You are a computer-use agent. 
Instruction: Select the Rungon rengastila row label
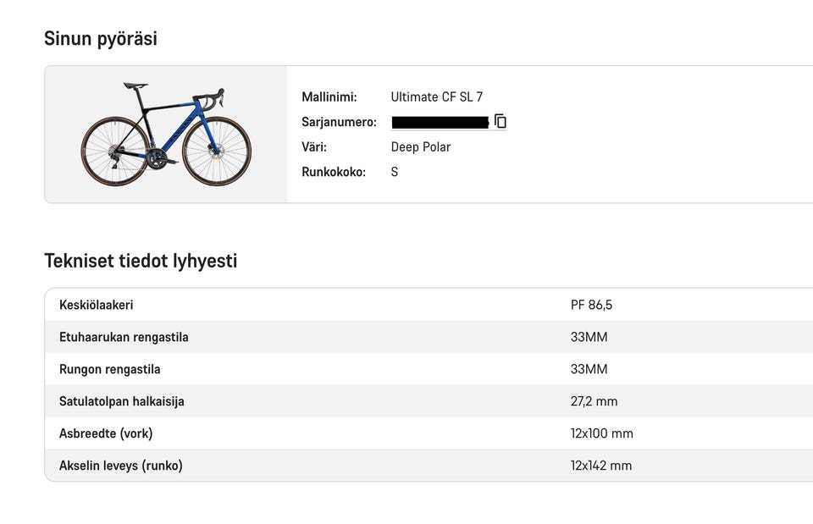(109, 369)
